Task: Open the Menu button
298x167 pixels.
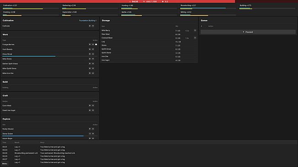Action: pos(5,164)
